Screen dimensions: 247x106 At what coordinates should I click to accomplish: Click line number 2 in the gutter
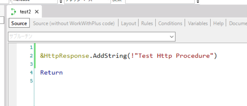pos(31,56)
